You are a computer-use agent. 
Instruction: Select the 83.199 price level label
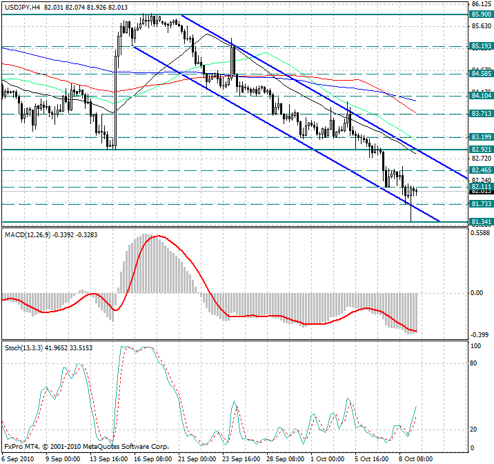(x=481, y=137)
